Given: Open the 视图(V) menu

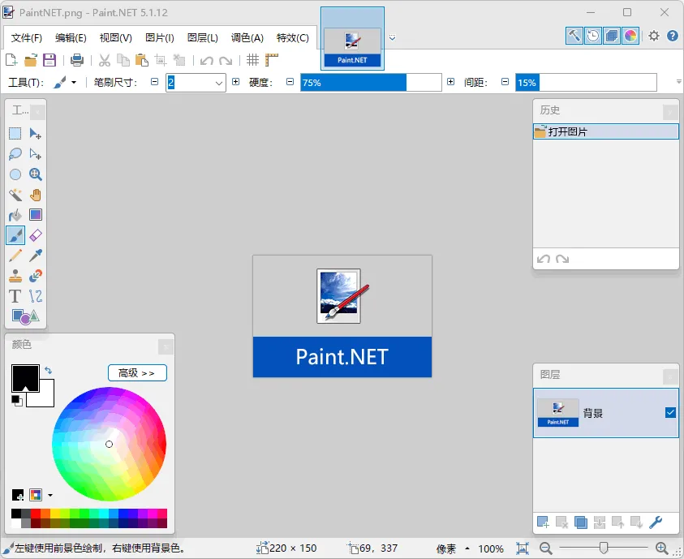Looking at the screenshot, I should coord(115,38).
